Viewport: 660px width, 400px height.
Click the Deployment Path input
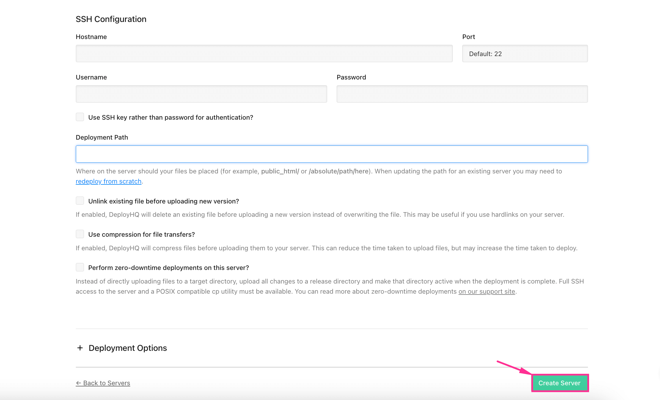point(331,154)
